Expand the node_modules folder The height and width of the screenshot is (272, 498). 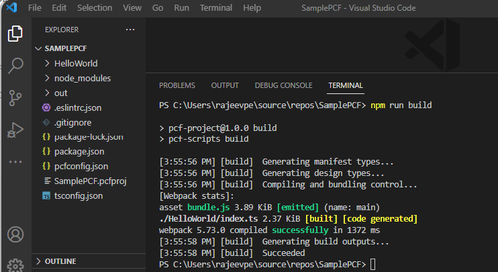[x=82, y=78]
